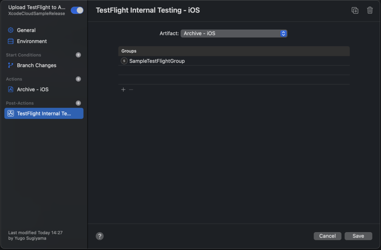Click the Groups column header
Viewport: 381px width, 250px height.
point(234,51)
